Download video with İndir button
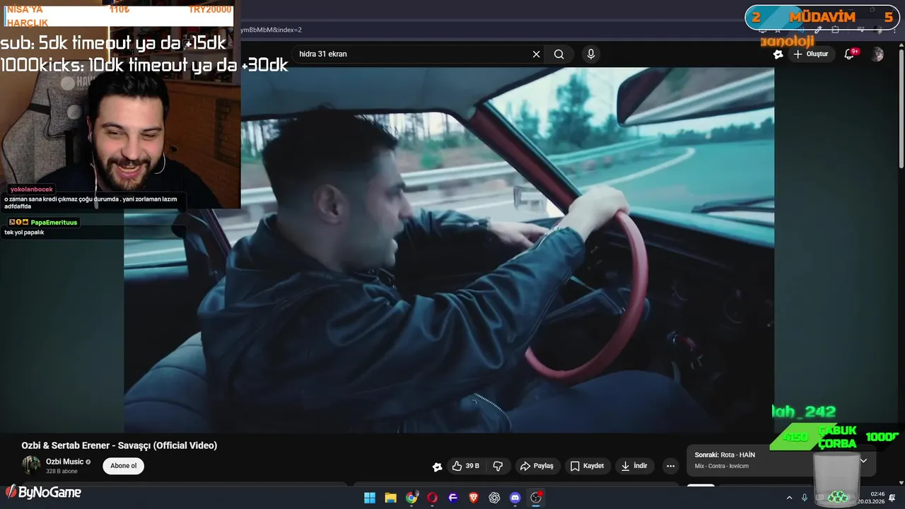This screenshot has width=905, height=509. pos(634,466)
